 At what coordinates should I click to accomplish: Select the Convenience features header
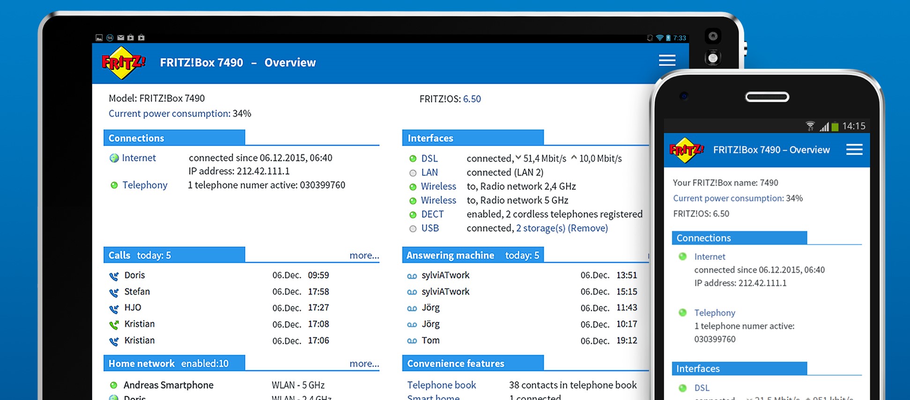pos(473,363)
